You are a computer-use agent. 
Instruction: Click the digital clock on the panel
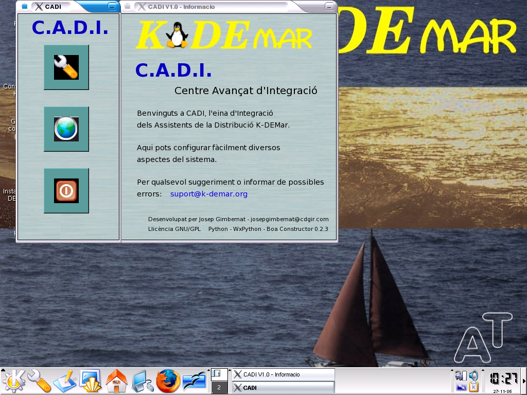(503, 379)
